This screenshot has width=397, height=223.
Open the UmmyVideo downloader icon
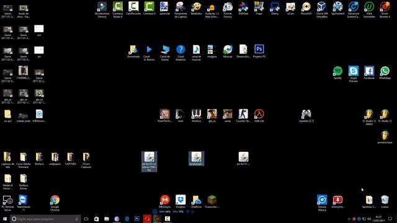tap(337, 201)
